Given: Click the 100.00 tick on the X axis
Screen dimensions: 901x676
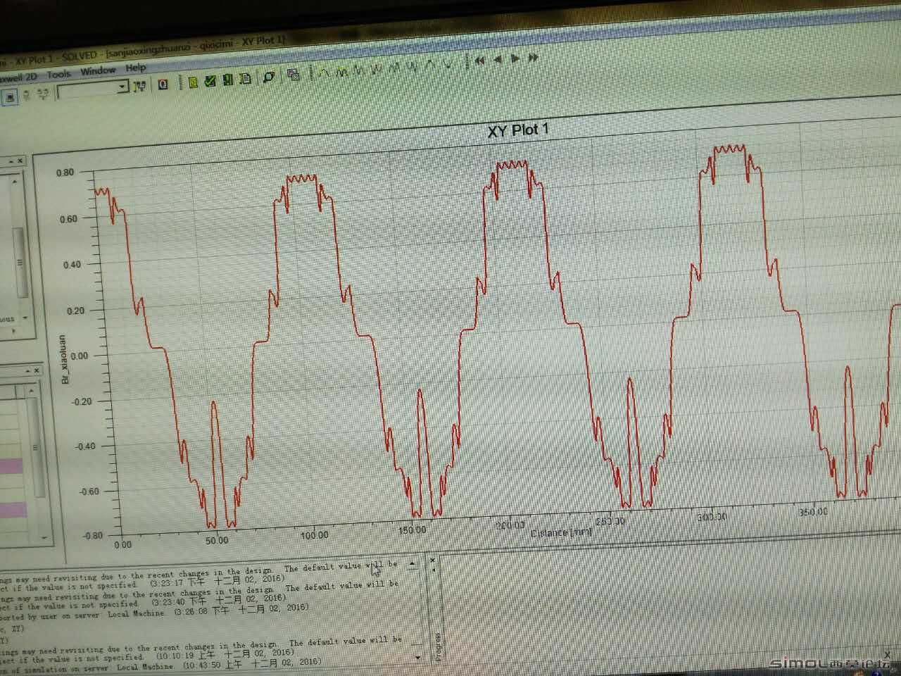Looking at the screenshot, I should point(314,535).
